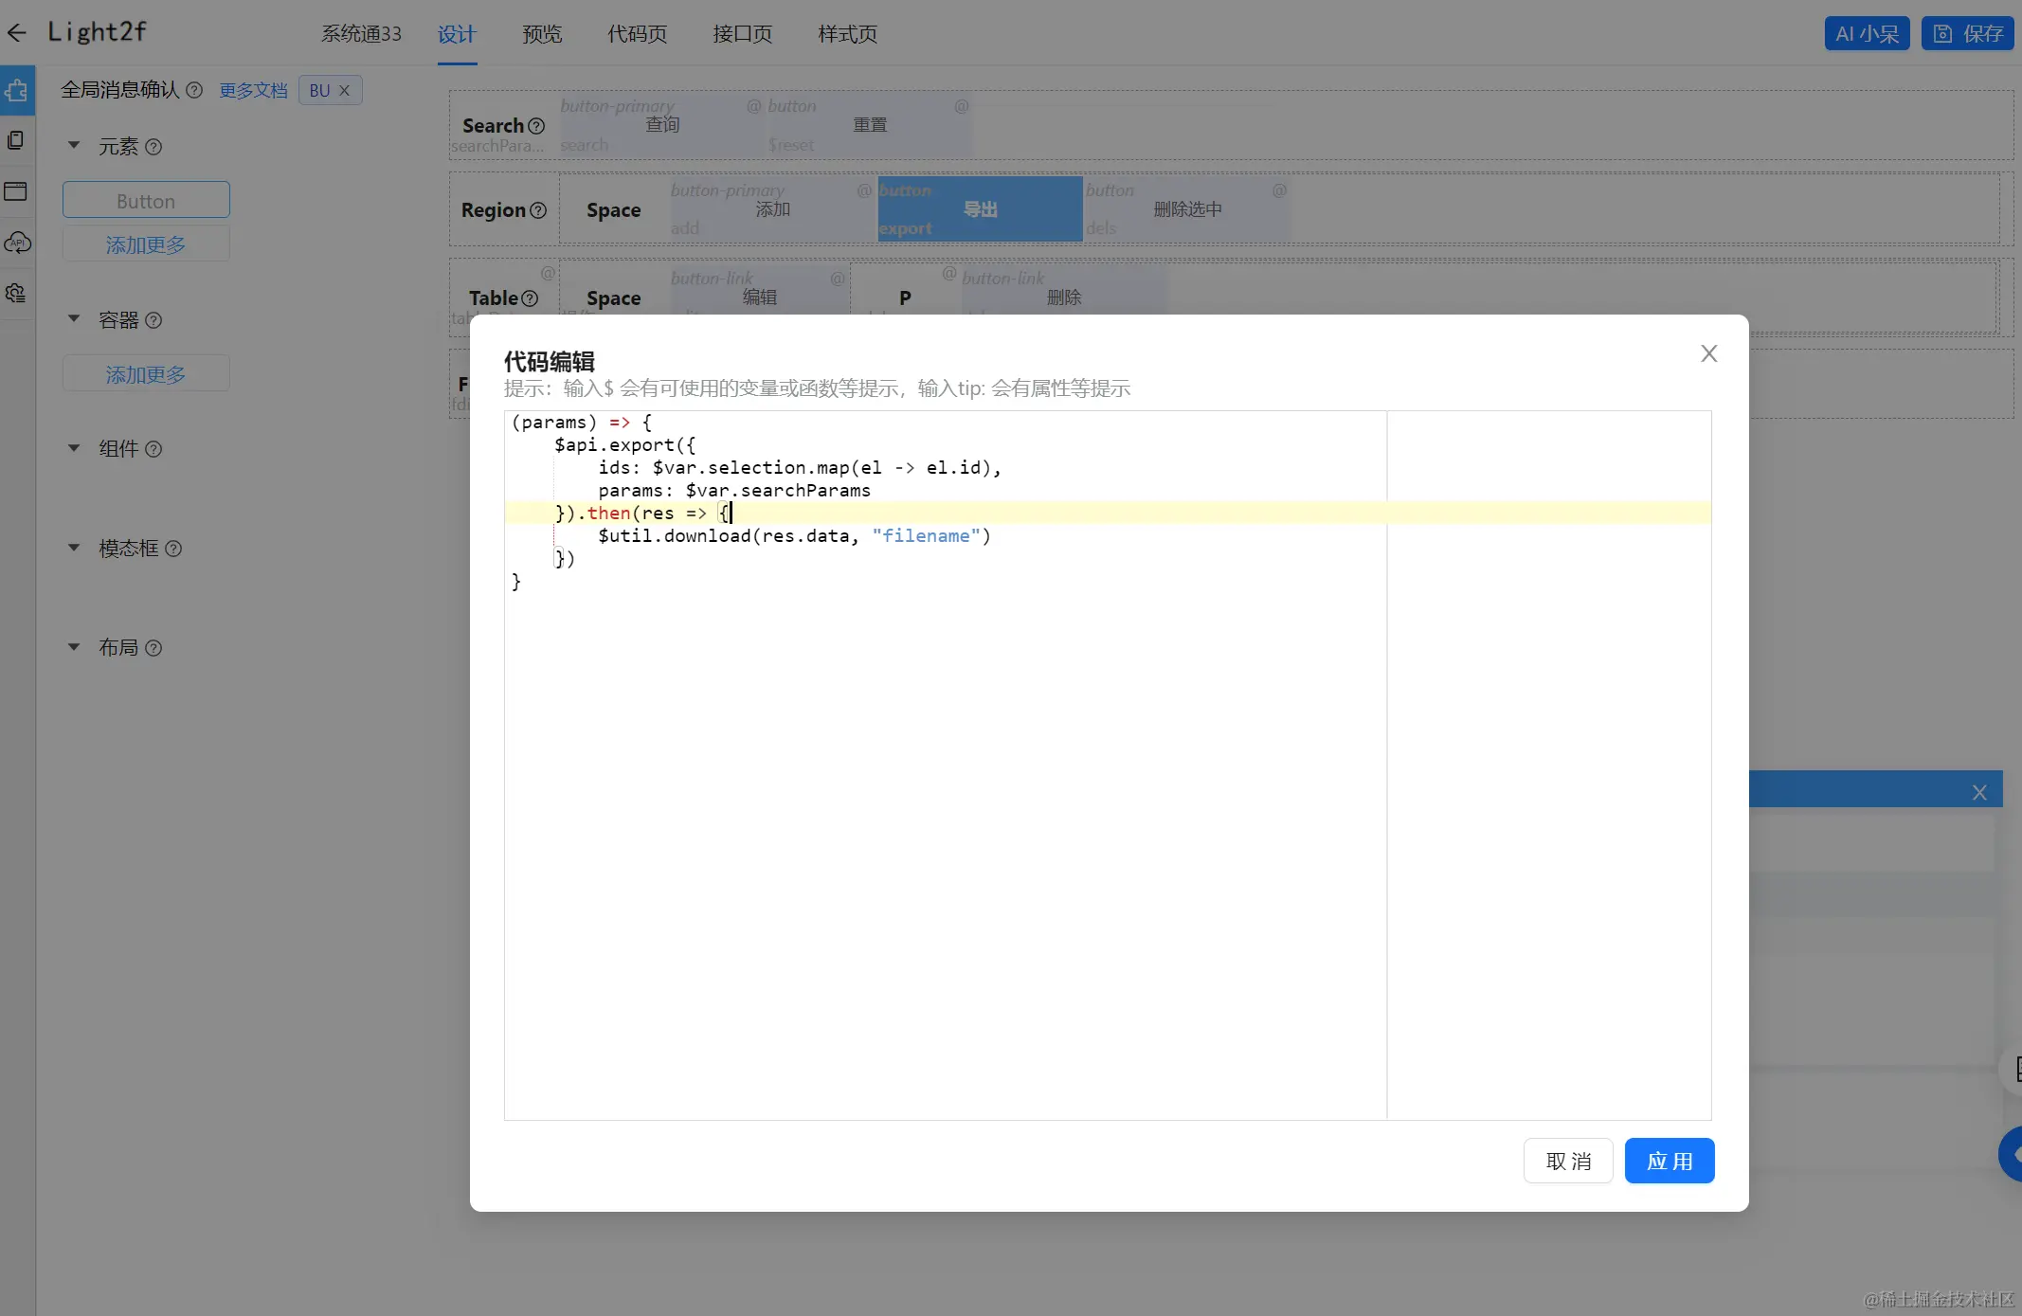Click the $api.export code line
The height and width of the screenshot is (1316, 2022).
624,445
